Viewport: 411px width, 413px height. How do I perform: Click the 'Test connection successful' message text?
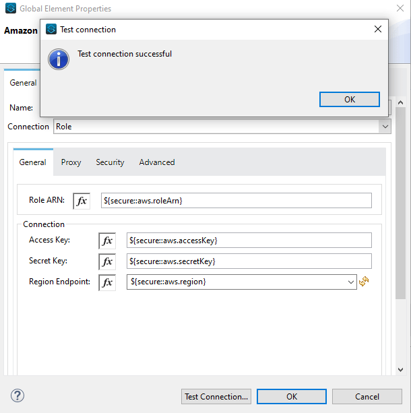click(125, 54)
